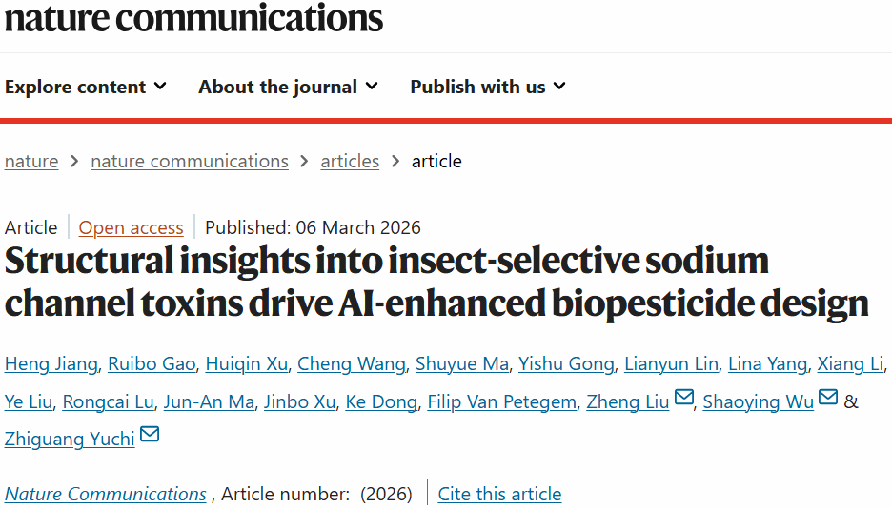The height and width of the screenshot is (508, 892).
Task: Click author name Shaoying Wu
Action: 759,402
